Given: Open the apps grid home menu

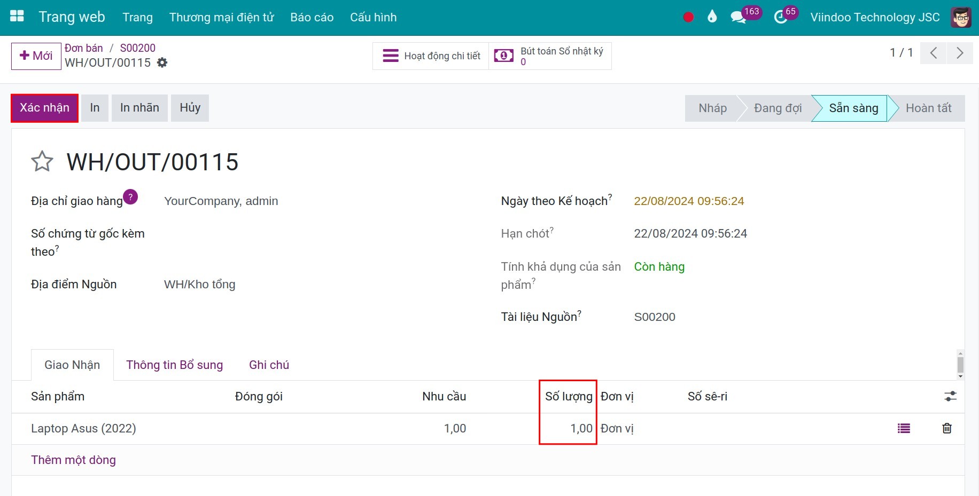Looking at the screenshot, I should click(17, 17).
